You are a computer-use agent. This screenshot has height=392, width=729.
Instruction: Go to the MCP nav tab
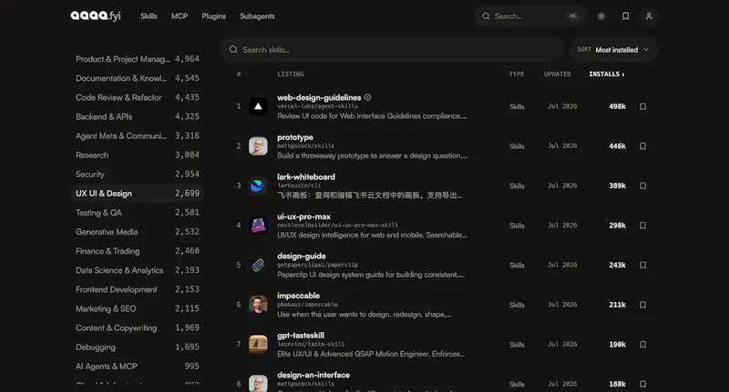pos(180,16)
